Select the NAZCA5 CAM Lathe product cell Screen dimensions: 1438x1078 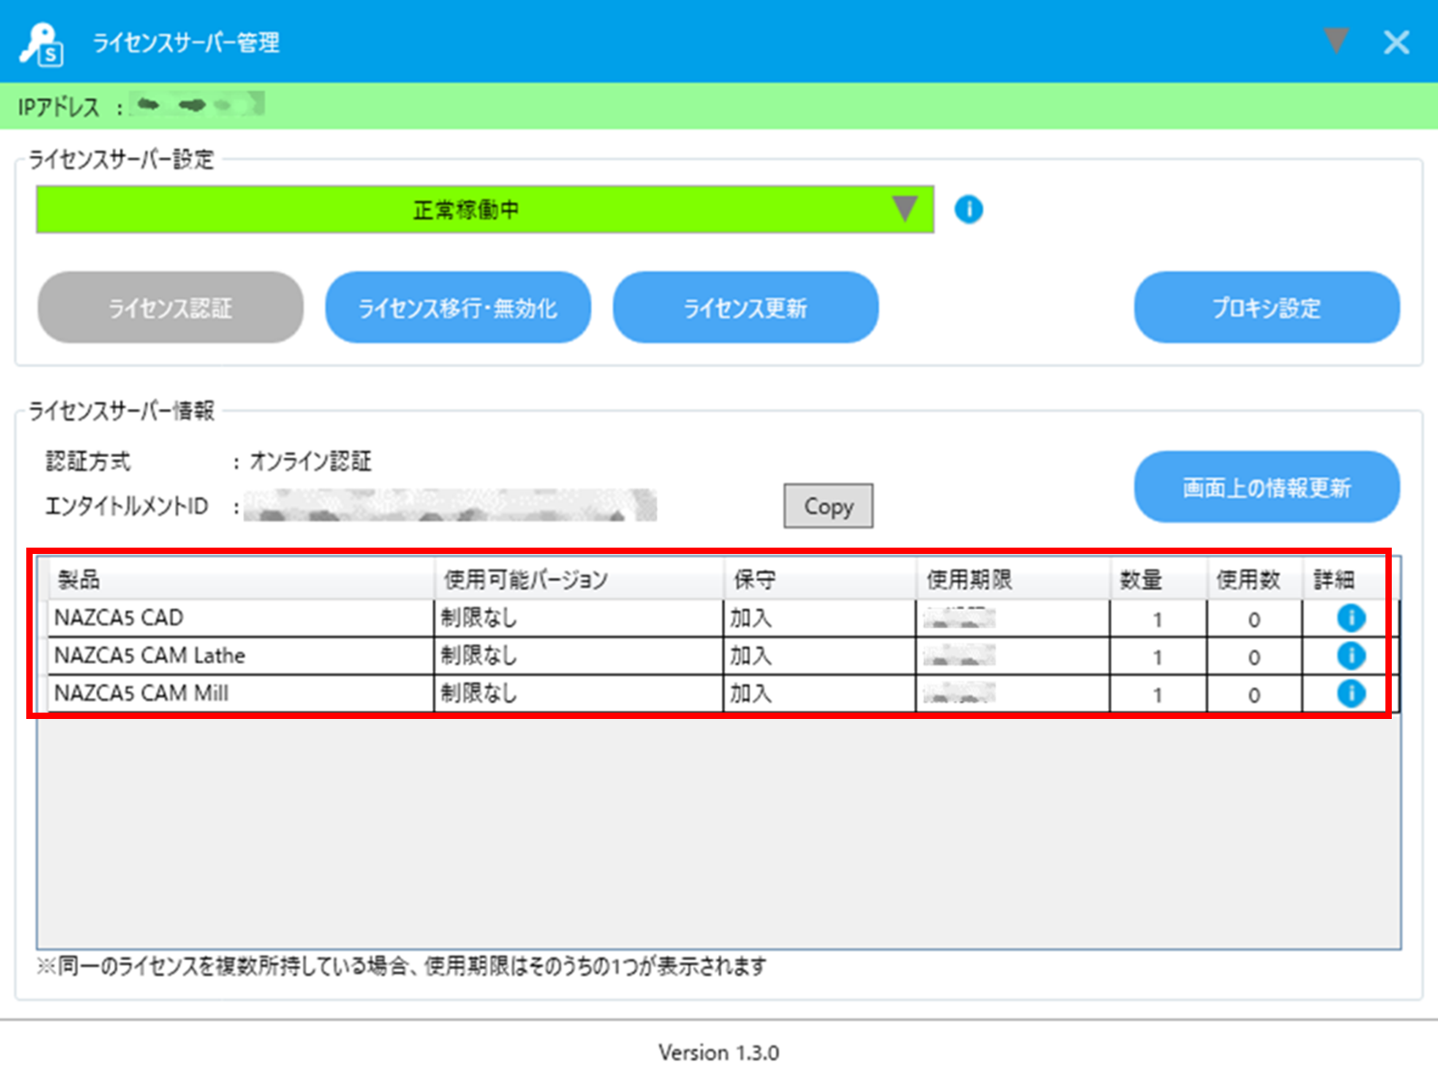tap(241, 656)
